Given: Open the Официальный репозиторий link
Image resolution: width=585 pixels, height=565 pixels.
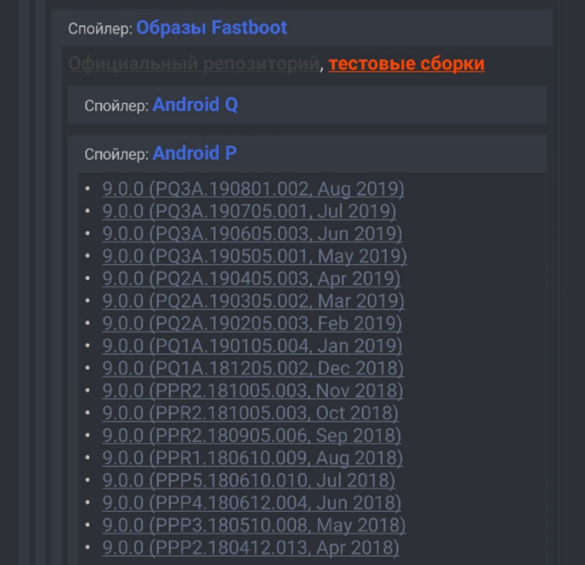Looking at the screenshot, I should (x=193, y=64).
